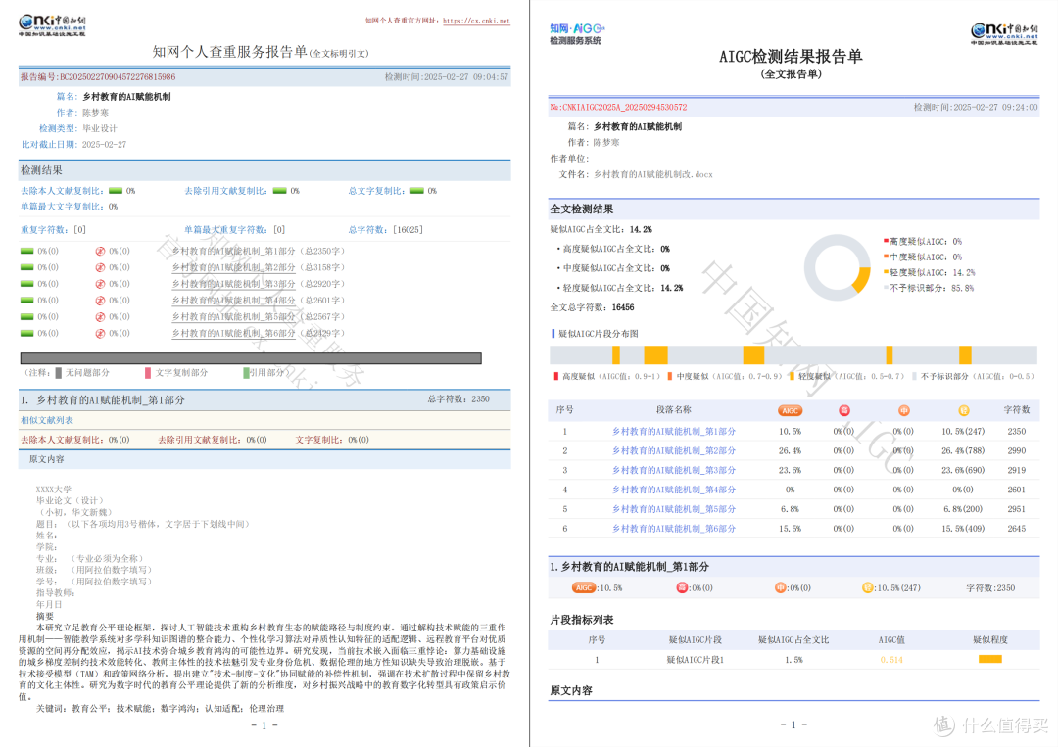The width and height of the screenshot is (1058, 747).
Task: Click the gray 无问题部分 legend swatch
Action: [59, 373]
